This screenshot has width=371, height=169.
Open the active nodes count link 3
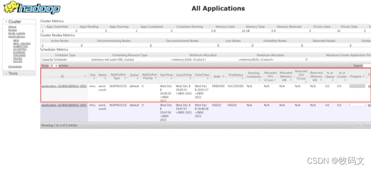[43, 45]
